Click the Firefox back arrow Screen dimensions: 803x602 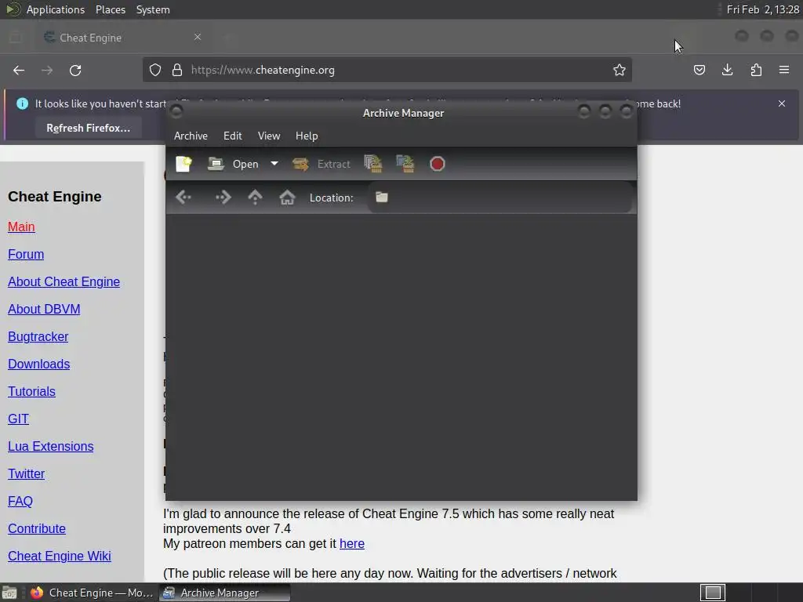(19, 70)
